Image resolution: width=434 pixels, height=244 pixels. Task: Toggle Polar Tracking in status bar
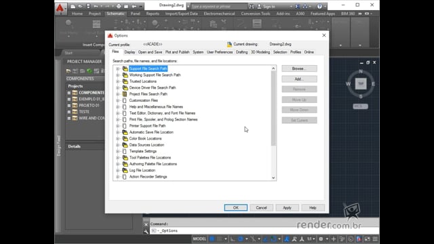241,239
